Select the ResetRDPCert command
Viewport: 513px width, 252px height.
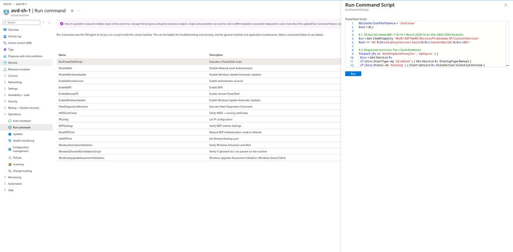pyautogui.click(x=199, y=132)
